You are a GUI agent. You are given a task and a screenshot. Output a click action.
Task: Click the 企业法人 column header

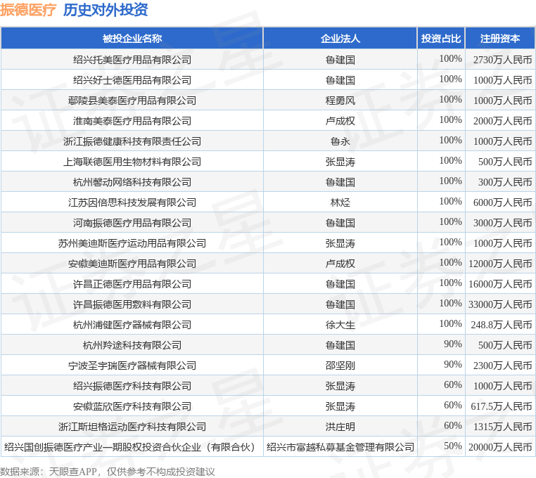(340, 38)
